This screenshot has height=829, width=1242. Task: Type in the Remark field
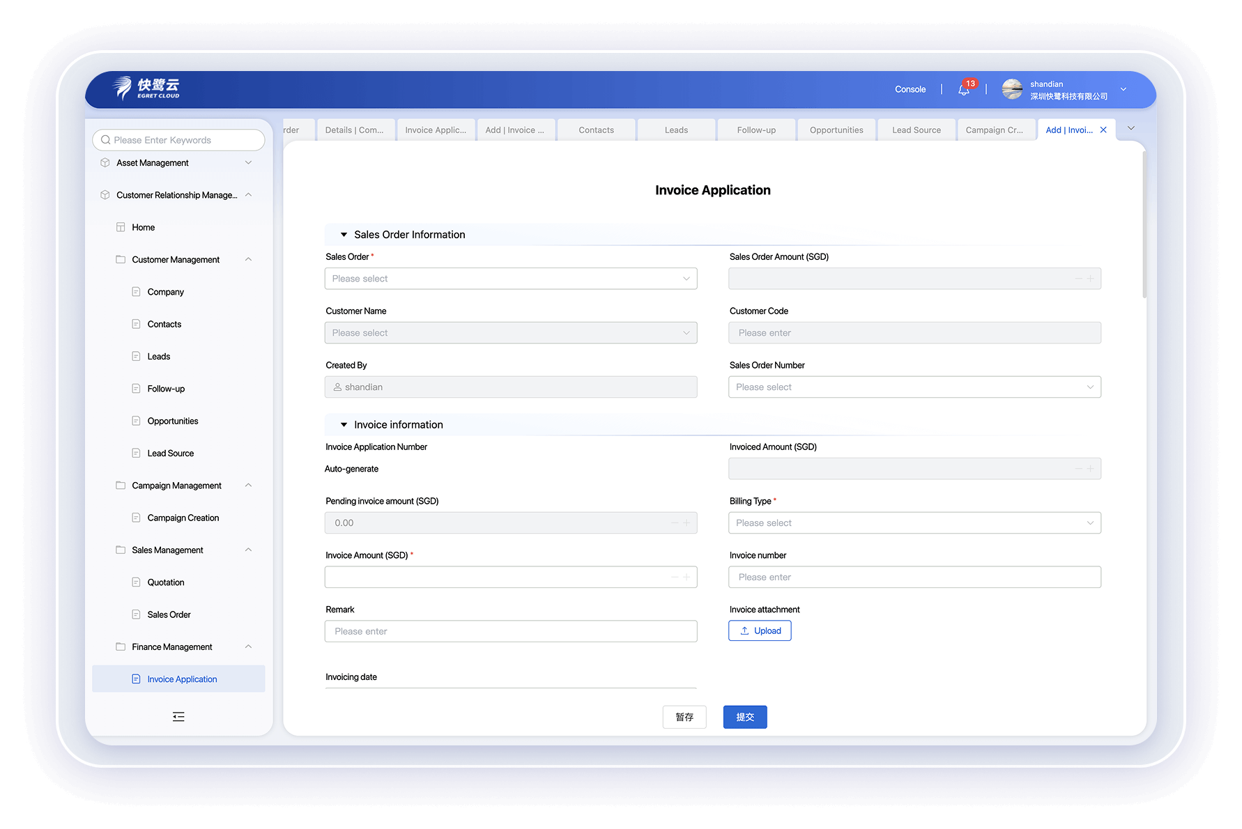pyautogui.click(x=511, y=631)
